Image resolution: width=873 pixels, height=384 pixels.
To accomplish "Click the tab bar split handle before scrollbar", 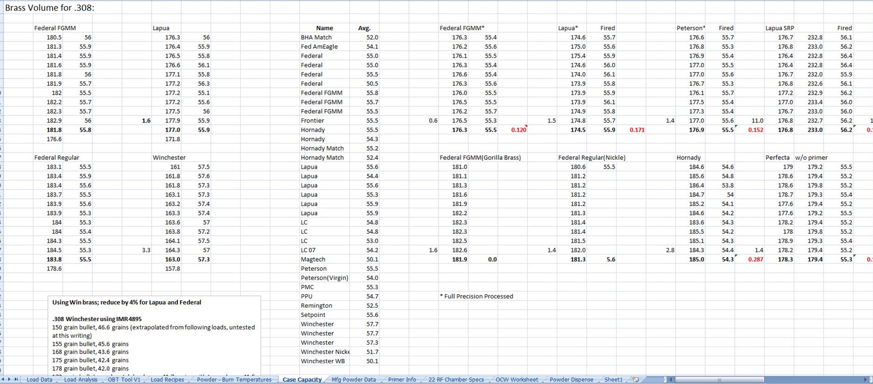I will (x=665, y=380).
